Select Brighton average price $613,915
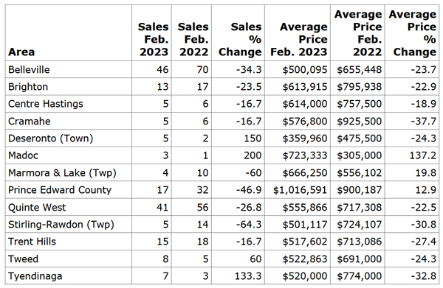Screen dimensions: 443x288 click(305, 87)
